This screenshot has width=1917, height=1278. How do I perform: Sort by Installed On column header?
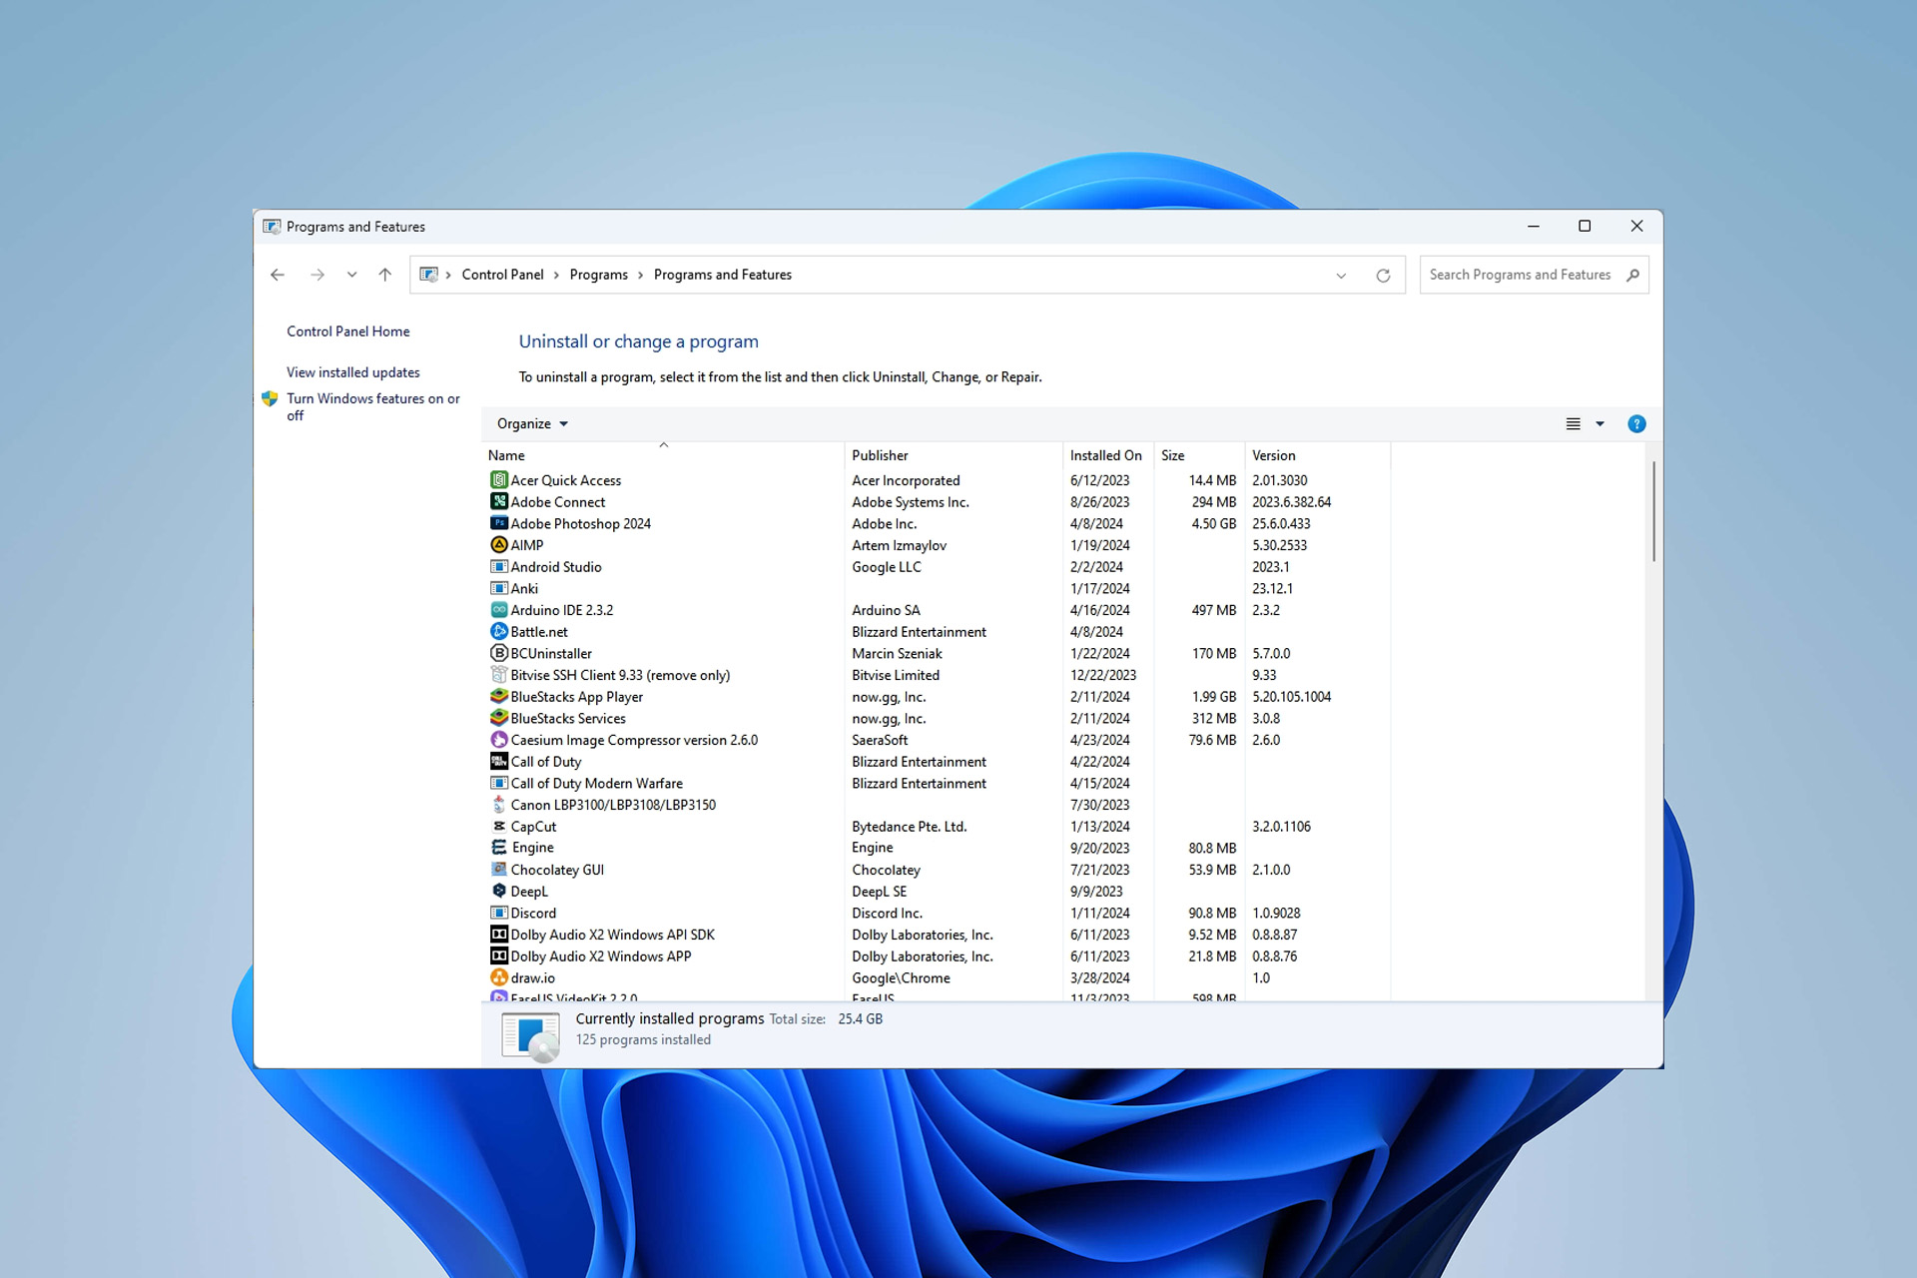point(1107,455)
